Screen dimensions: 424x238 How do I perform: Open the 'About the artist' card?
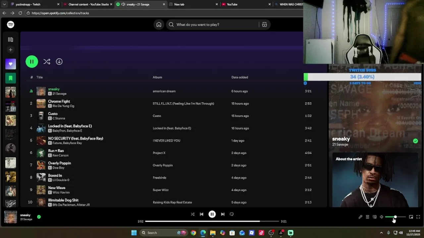coord(375,180)
